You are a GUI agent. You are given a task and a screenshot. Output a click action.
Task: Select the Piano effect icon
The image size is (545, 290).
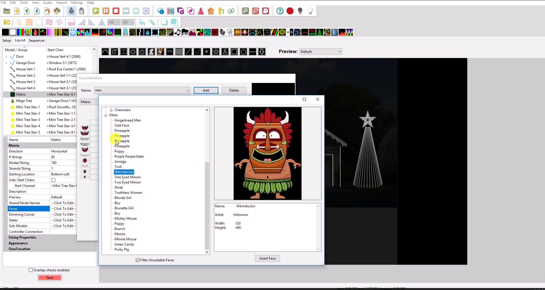click(185, 32)
